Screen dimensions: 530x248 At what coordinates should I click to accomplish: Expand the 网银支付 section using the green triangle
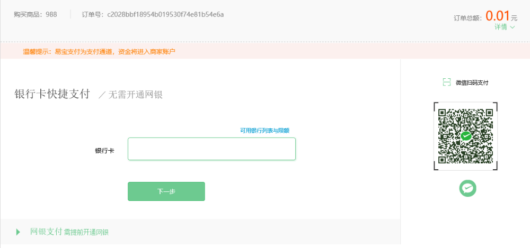click(19, 232)
